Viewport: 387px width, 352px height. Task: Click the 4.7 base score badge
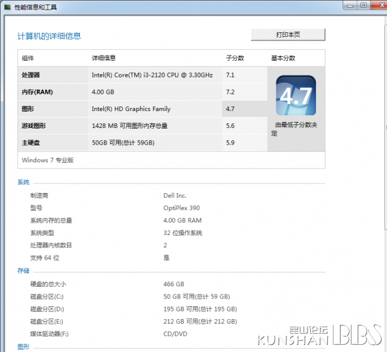295,96
